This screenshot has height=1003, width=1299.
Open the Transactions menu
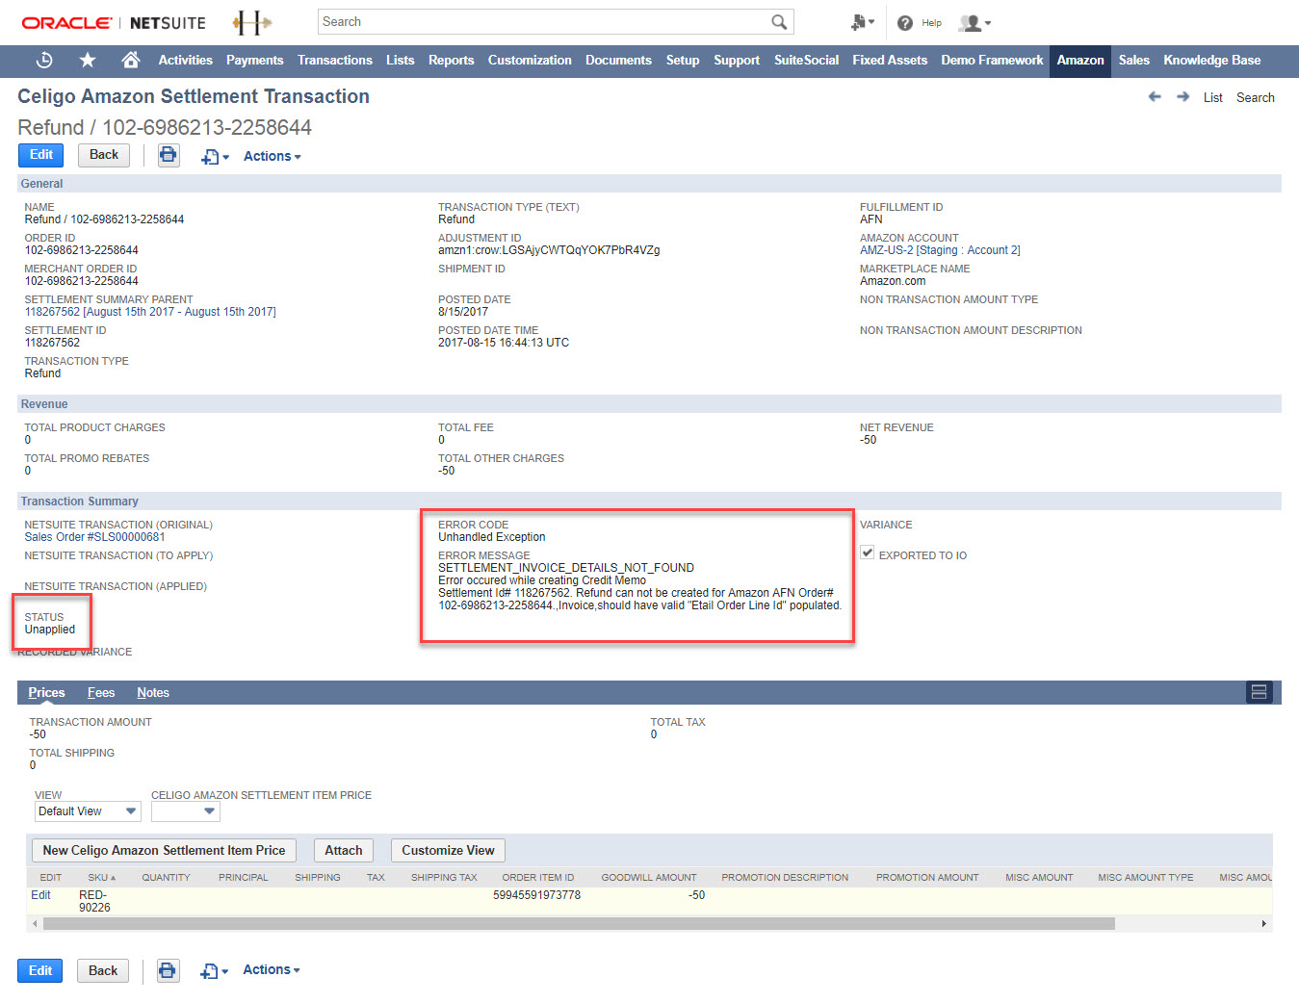[x=335, y=60]
